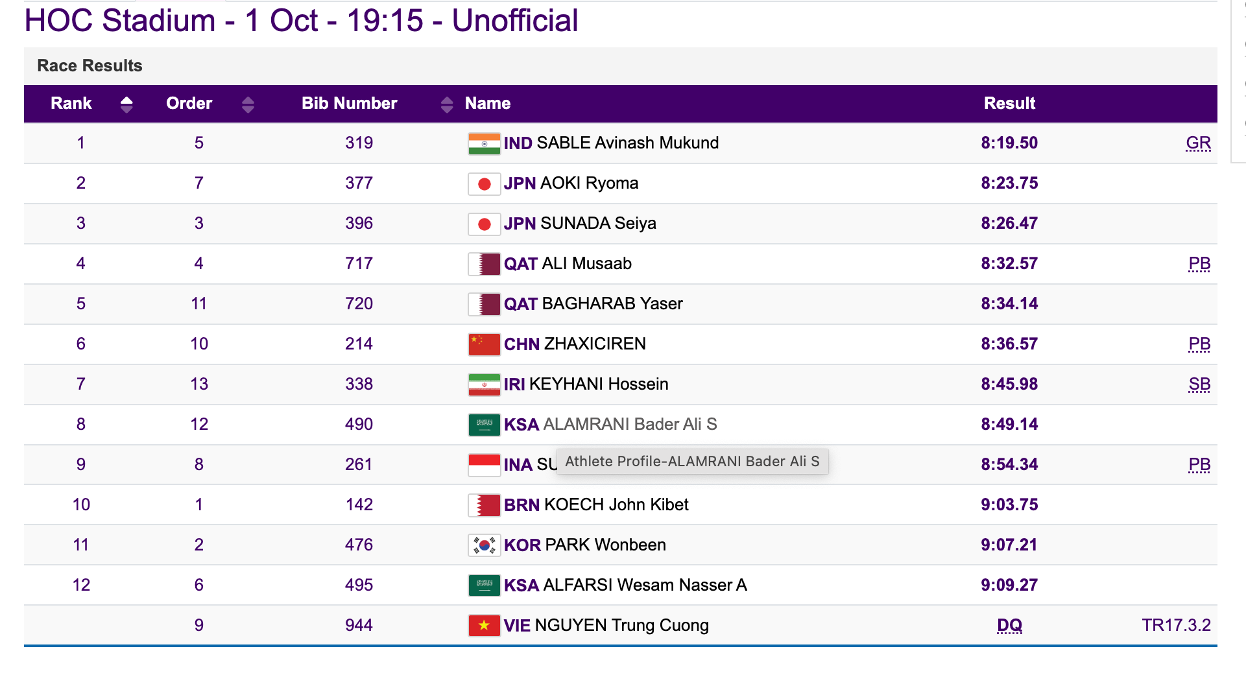The height and width of the screenshot is (686, 1246).
Task: Click Saudi flag beside ALFARSI
Action: coord(484,585)
